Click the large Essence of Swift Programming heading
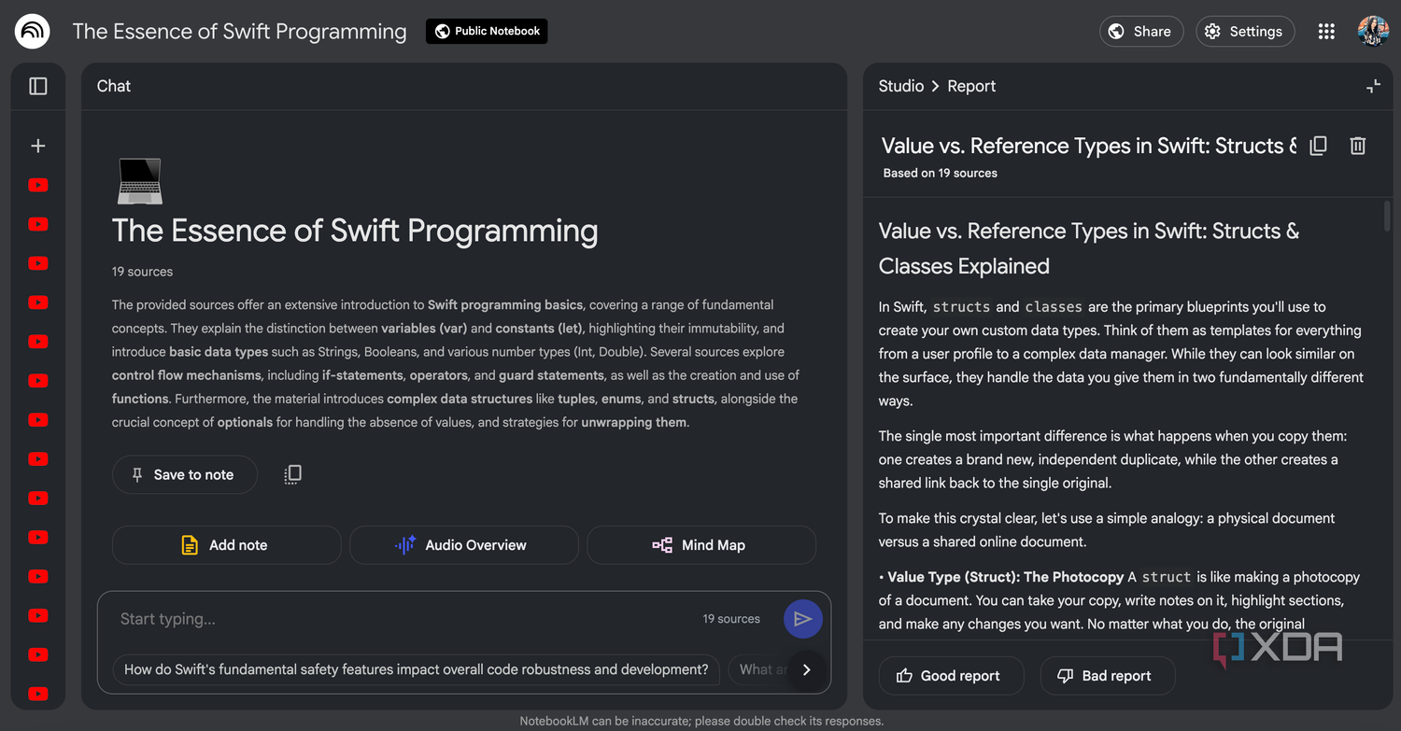Screen dimensions: 1401x731 [355, 231]
